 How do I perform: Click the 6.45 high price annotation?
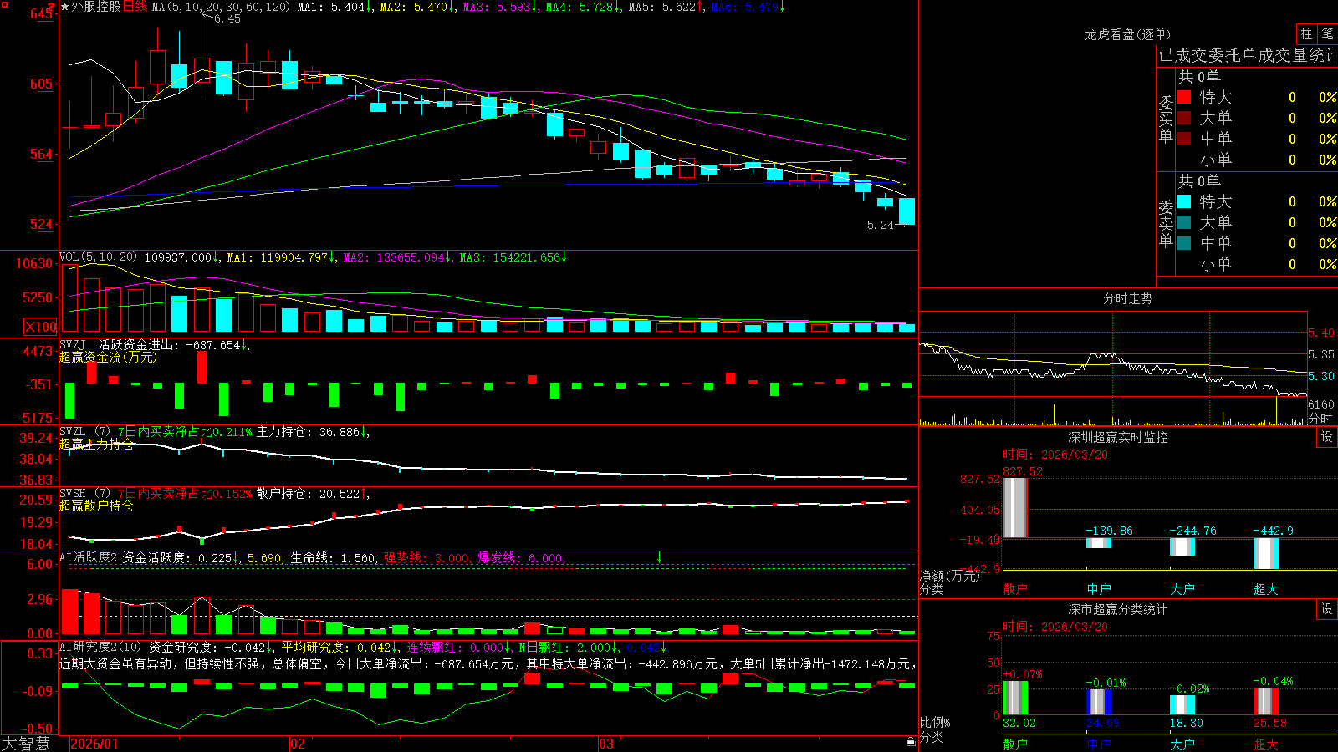coord(227,18)
